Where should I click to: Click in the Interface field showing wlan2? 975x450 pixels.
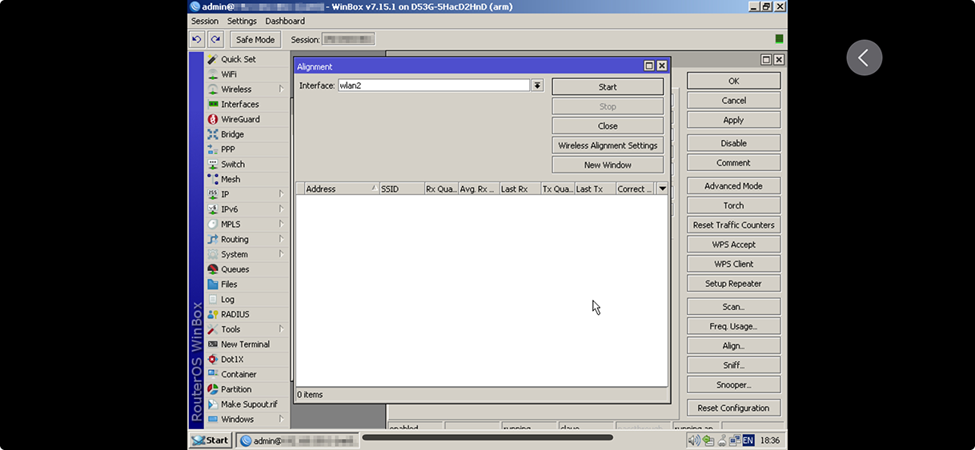(433, 86)
